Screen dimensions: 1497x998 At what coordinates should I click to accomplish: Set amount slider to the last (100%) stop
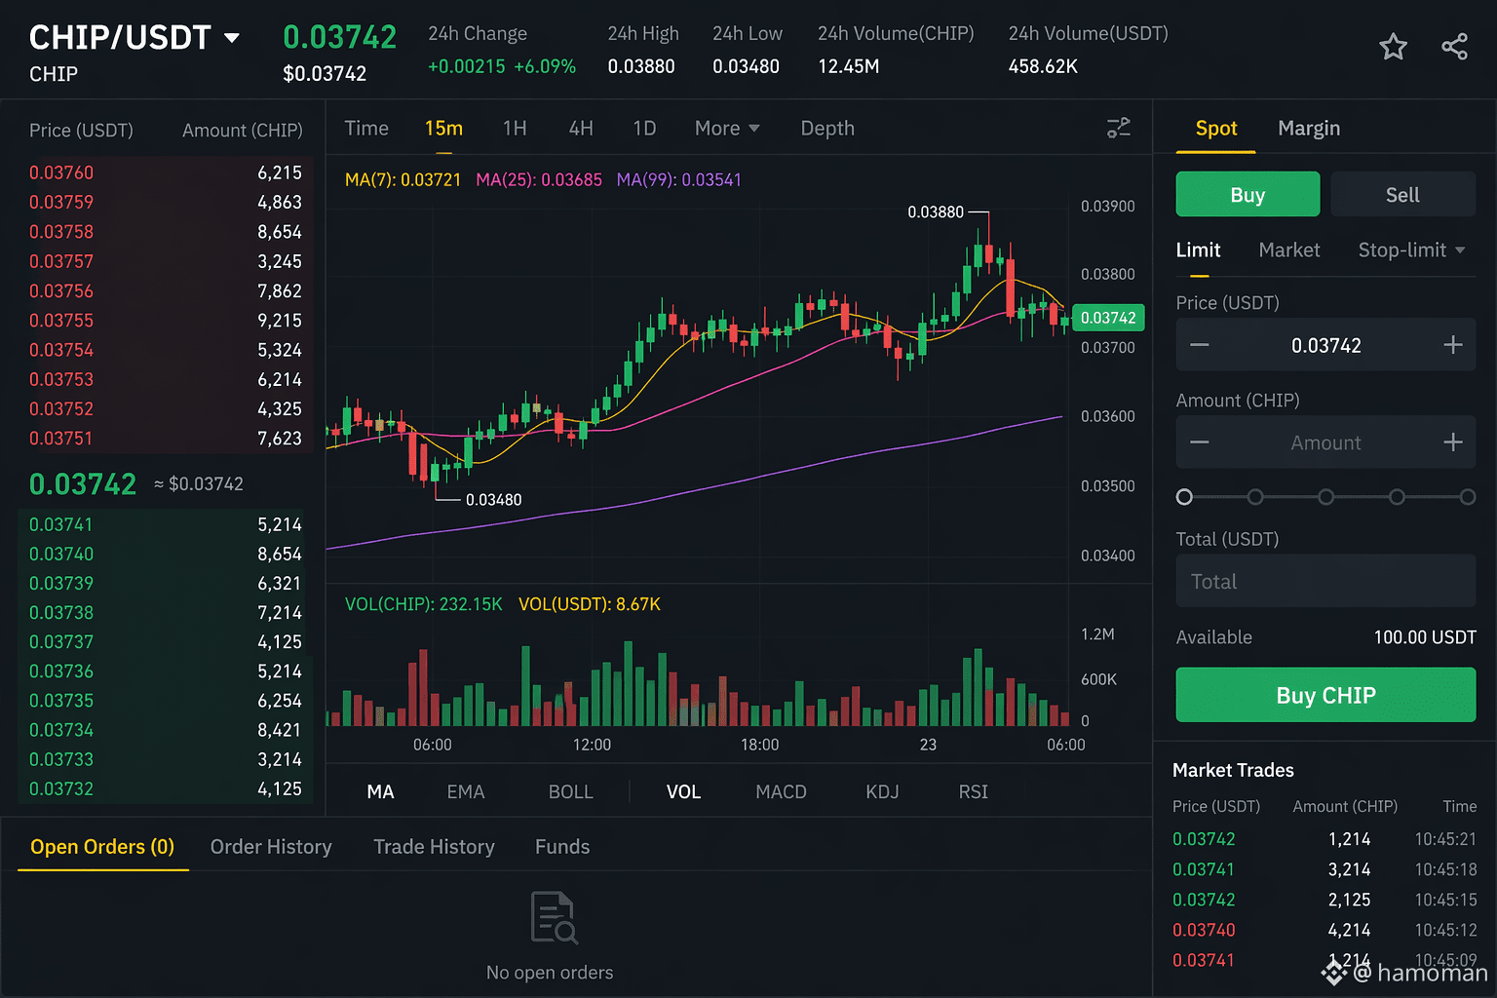click(1468, 497)
